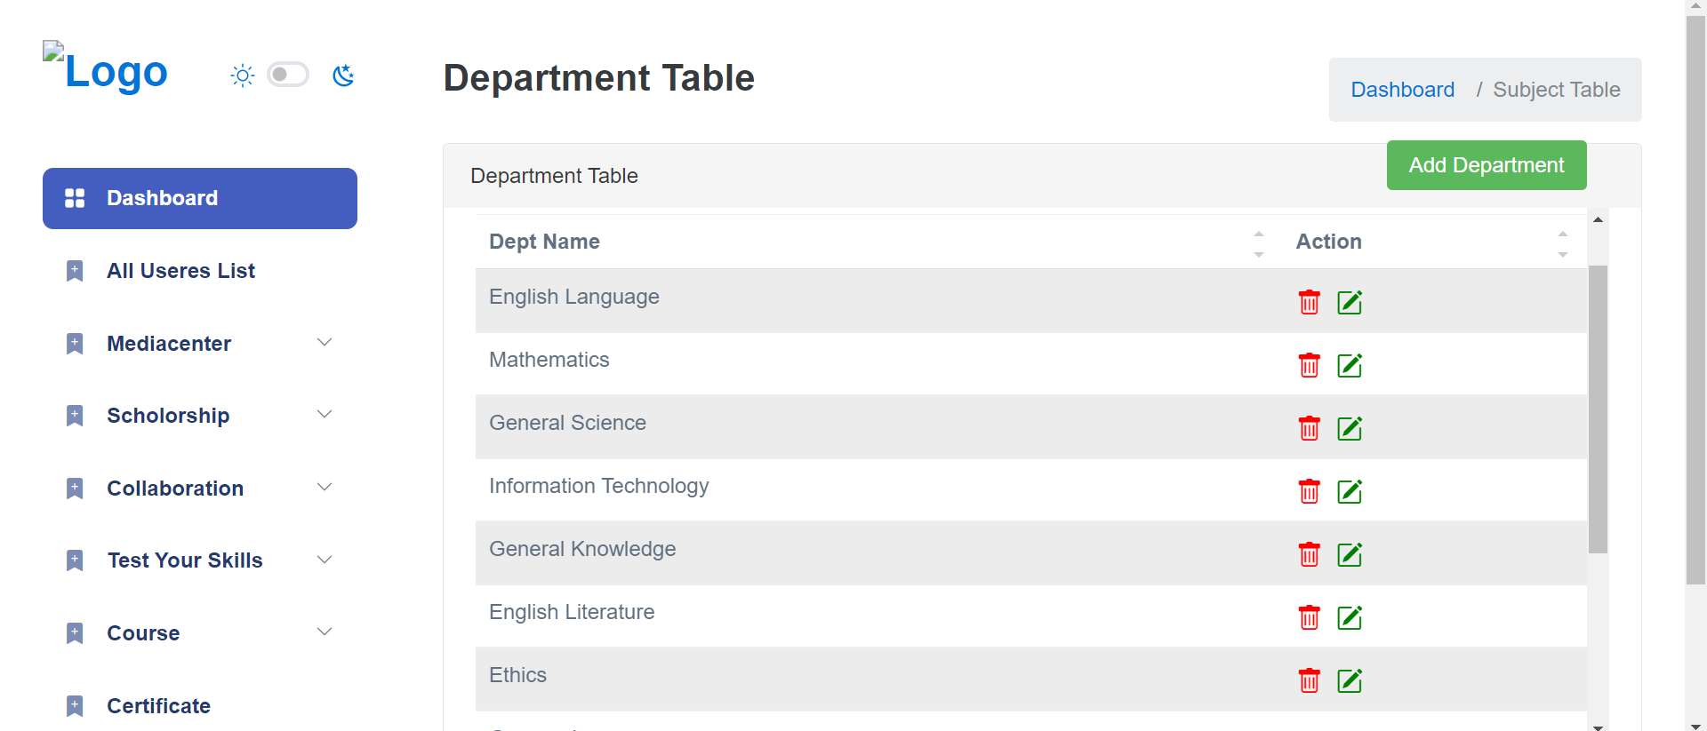Edit the Information Technology department
This screenshot has width=1707, height=731.
[1350, 491]
